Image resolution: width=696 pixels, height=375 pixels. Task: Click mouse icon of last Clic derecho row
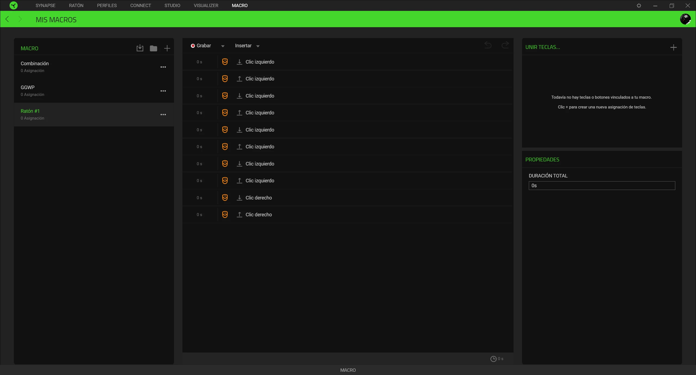(225, 214)
